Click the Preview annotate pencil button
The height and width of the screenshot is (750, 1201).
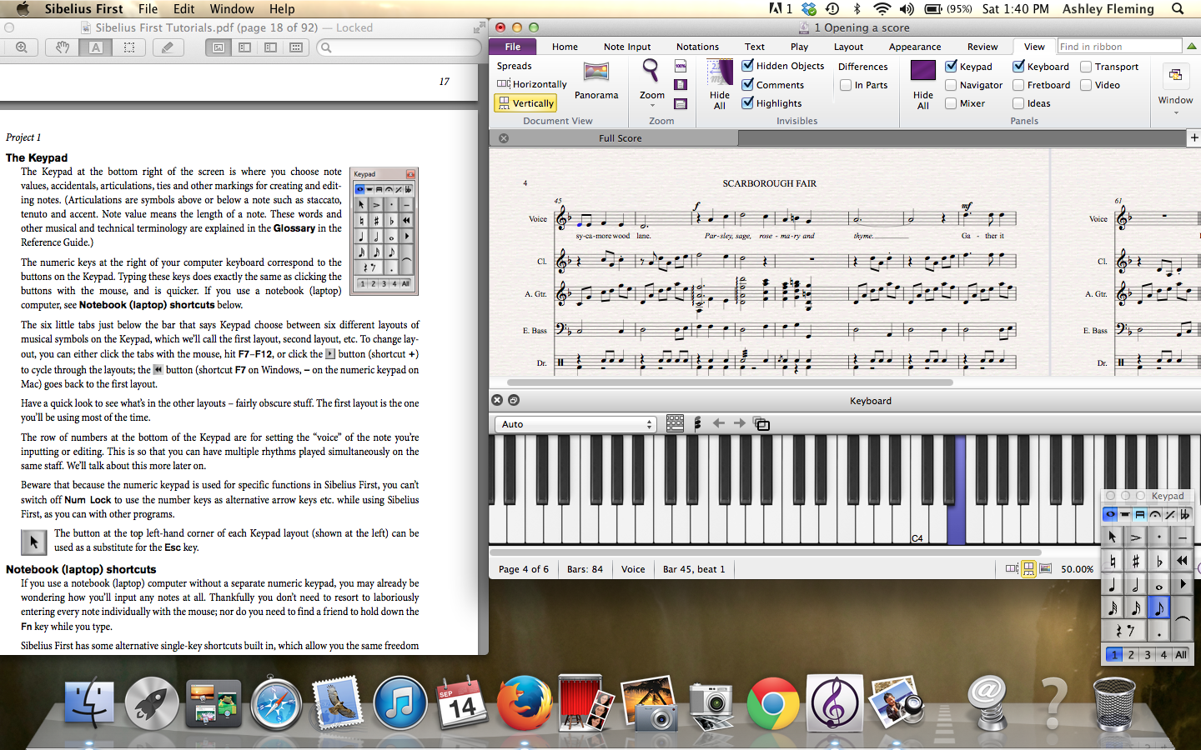(x=168, y=47)
